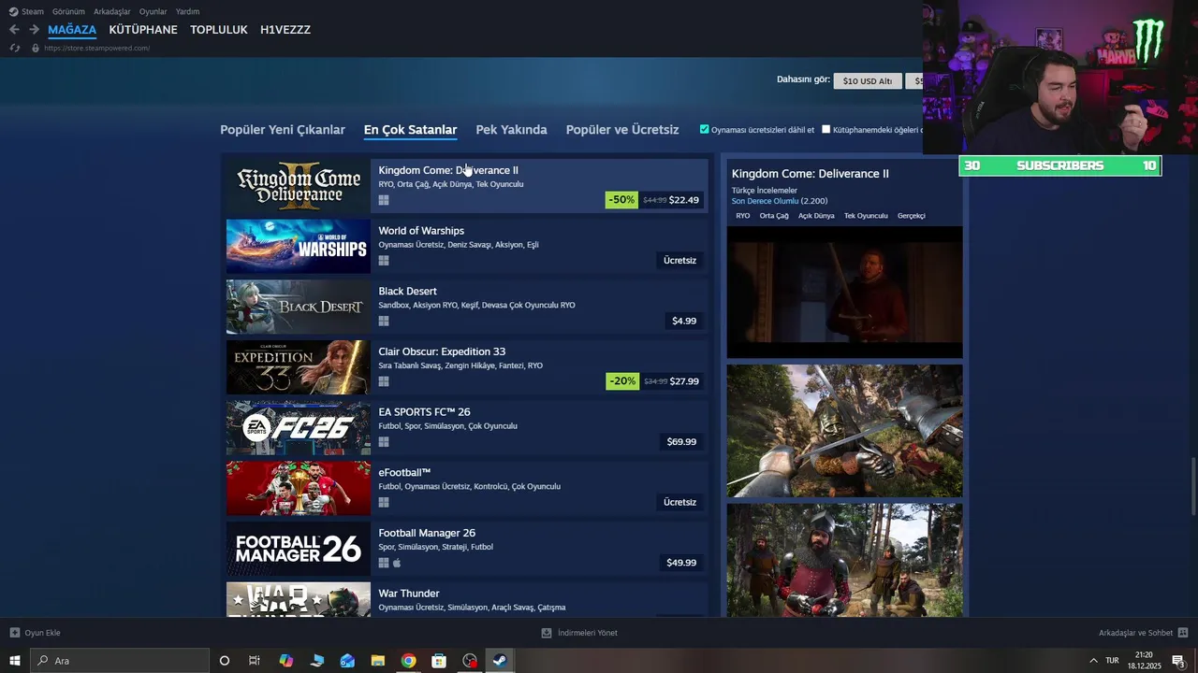
Task: Open the Görünüm menu
Action: 68,11
